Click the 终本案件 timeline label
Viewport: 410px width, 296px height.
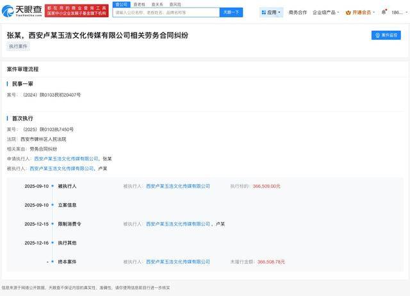[x=67, y=262]
